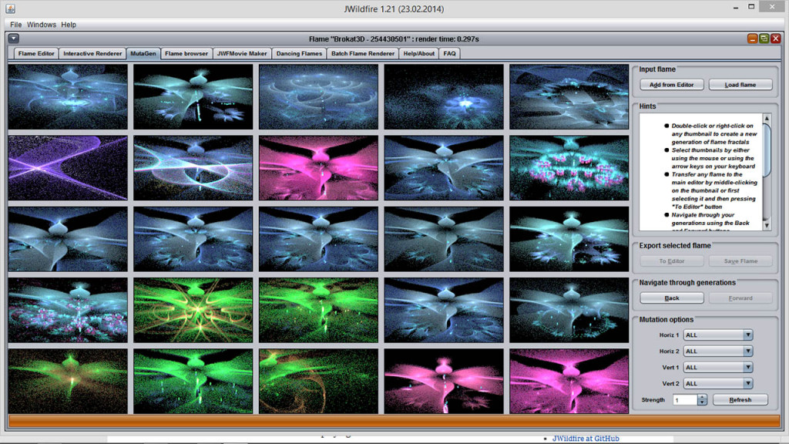This screenshot has height=444, width=789.
Task: Go Back one generation
Action: (671, 298)
